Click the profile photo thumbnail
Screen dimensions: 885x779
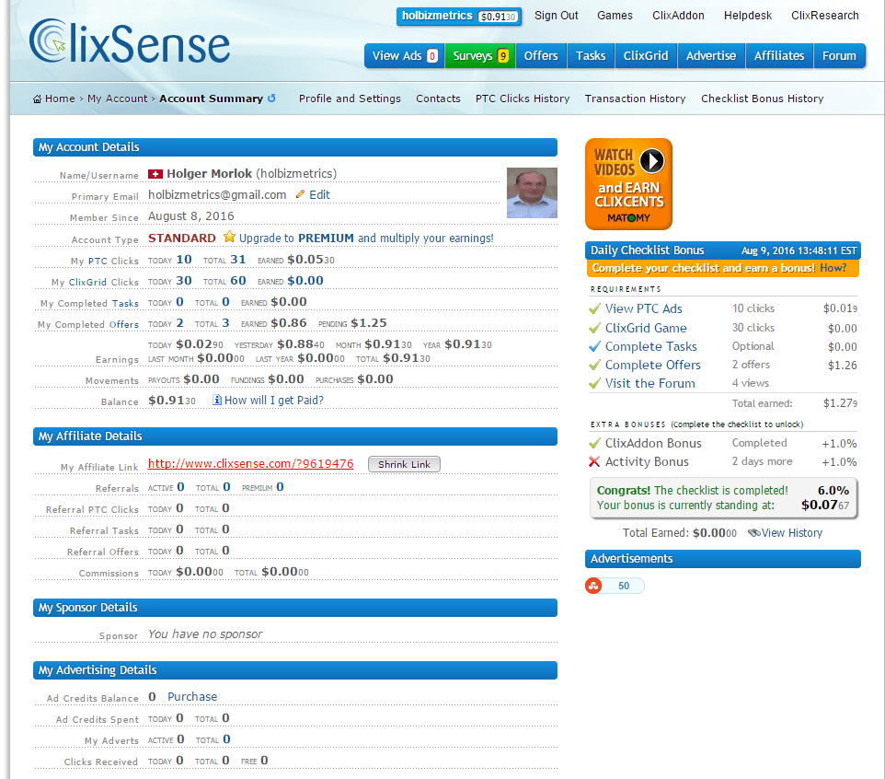click(532, 192)
